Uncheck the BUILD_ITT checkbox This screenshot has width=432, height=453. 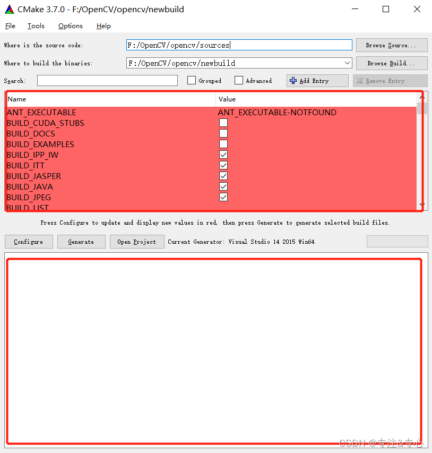223,165
